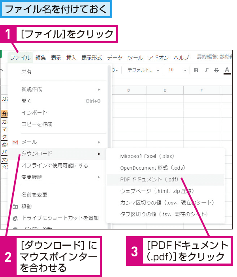This screenshot has width=237, height=277.
Task: Select PDF ドキュメント (.pdf) download option
Action: pyautogui.click(x=149, y=179)
